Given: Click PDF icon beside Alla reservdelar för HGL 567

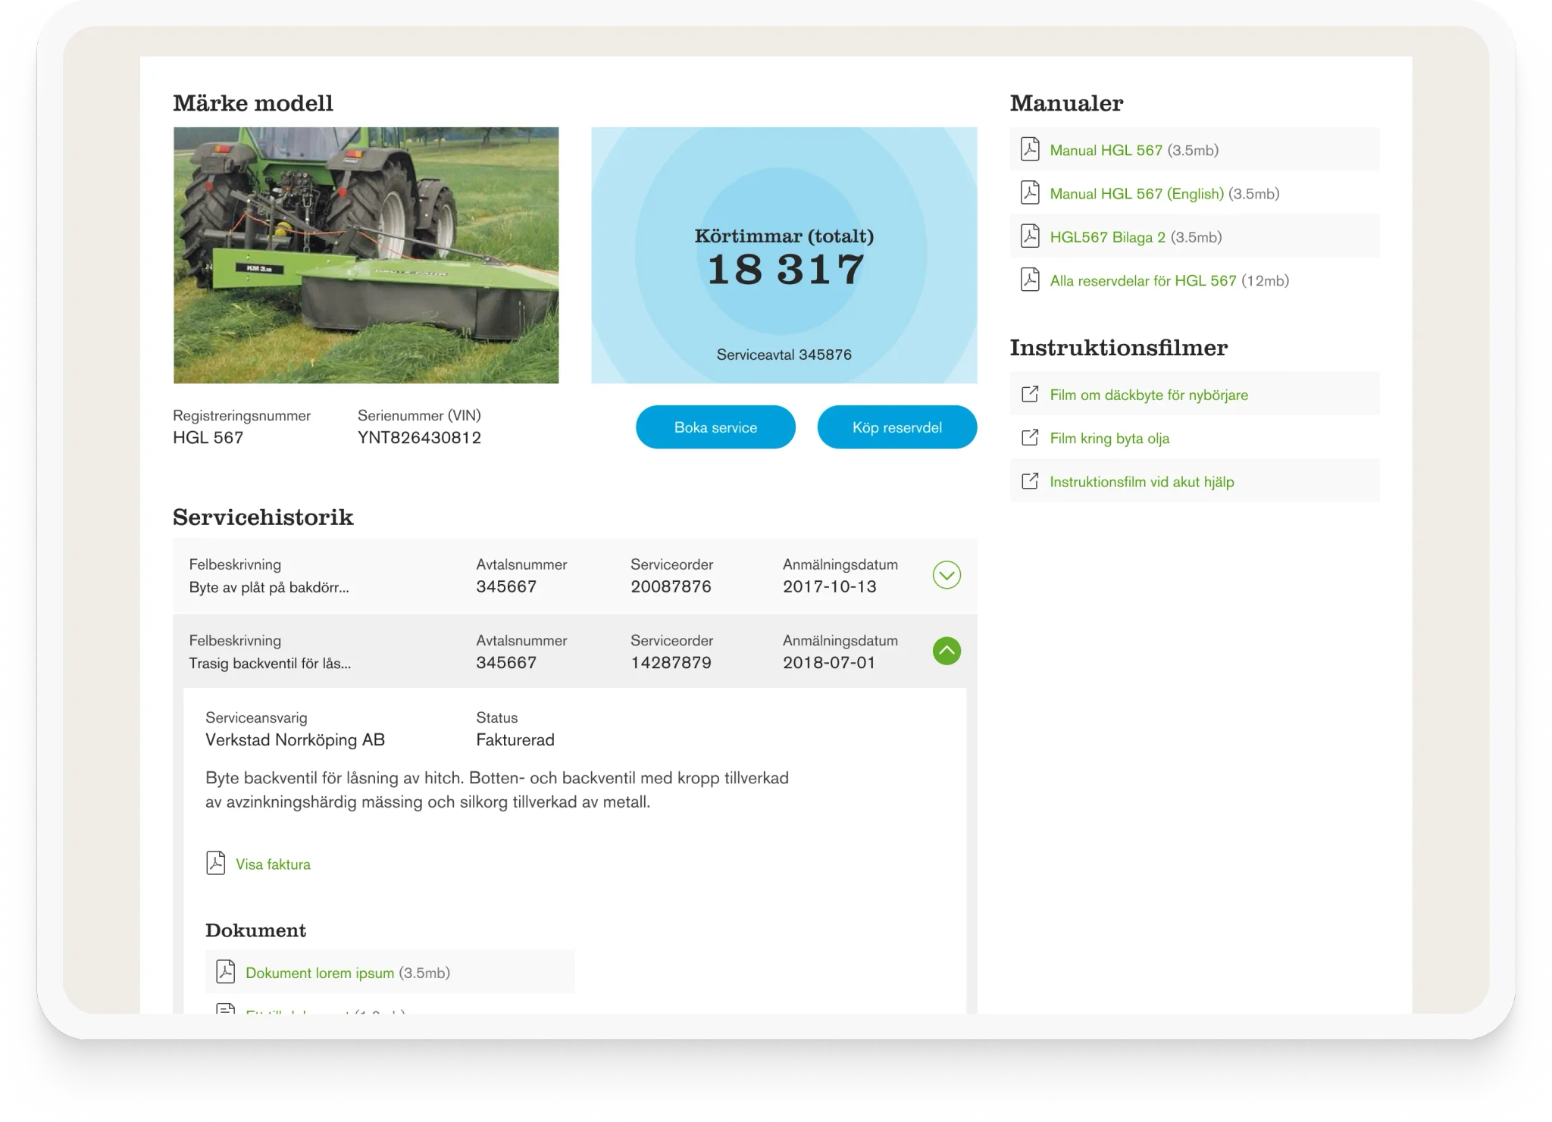Looking at the screenshot, I should point(1029,280).
